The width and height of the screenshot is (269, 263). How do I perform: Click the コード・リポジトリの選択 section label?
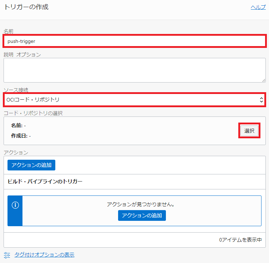(x=33, y=113)
